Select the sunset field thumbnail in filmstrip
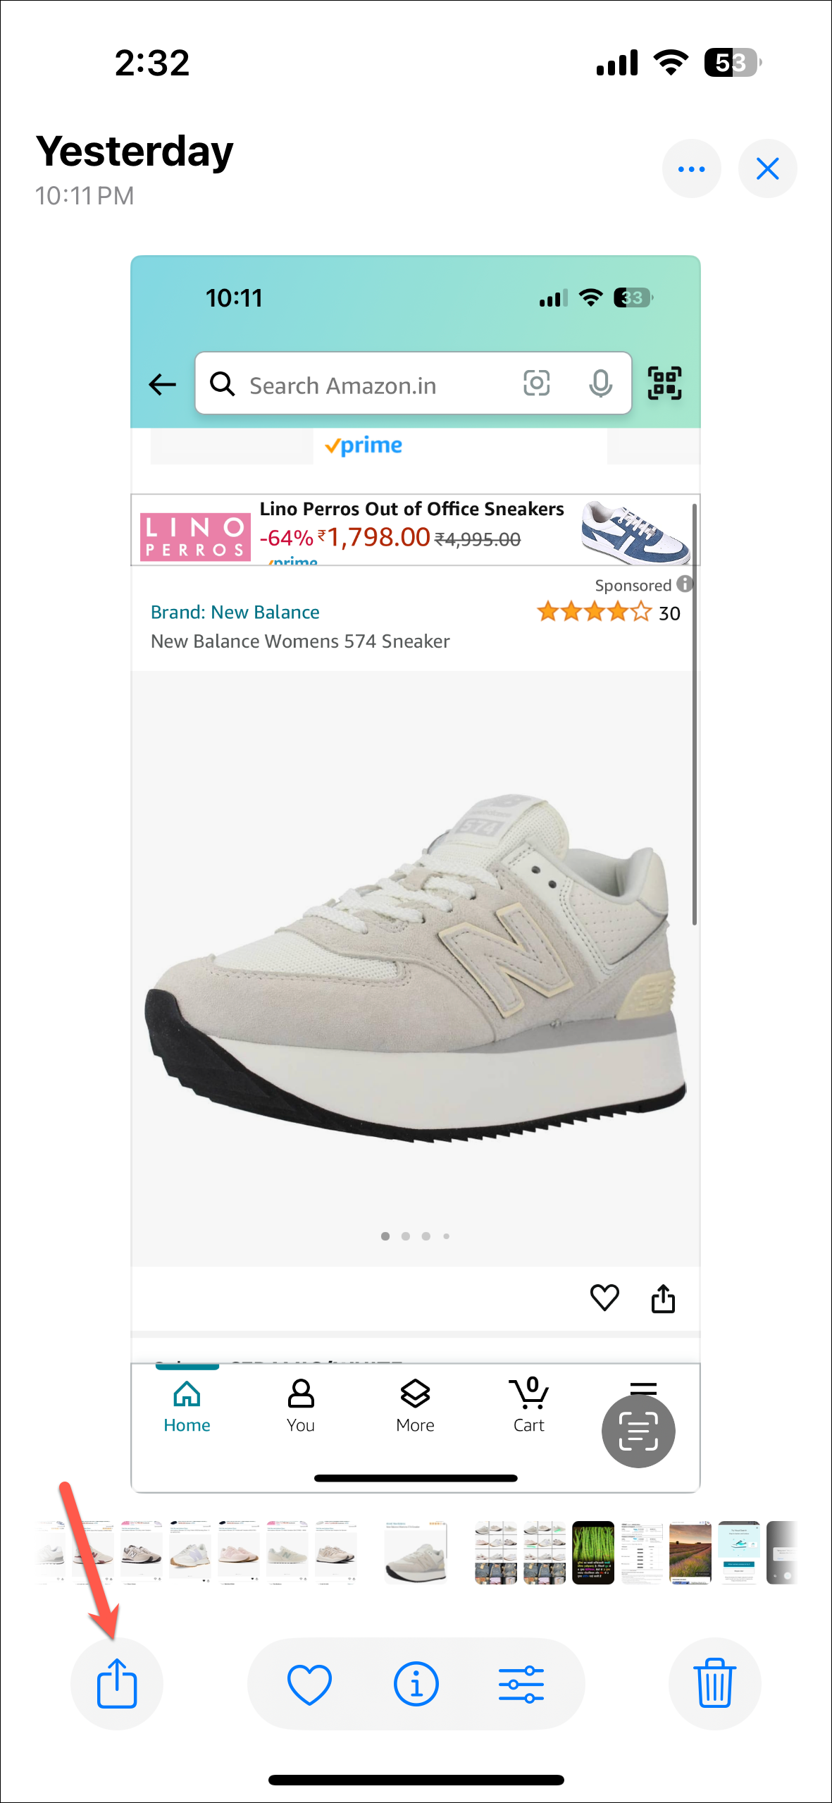 (x=690, y=1552)
